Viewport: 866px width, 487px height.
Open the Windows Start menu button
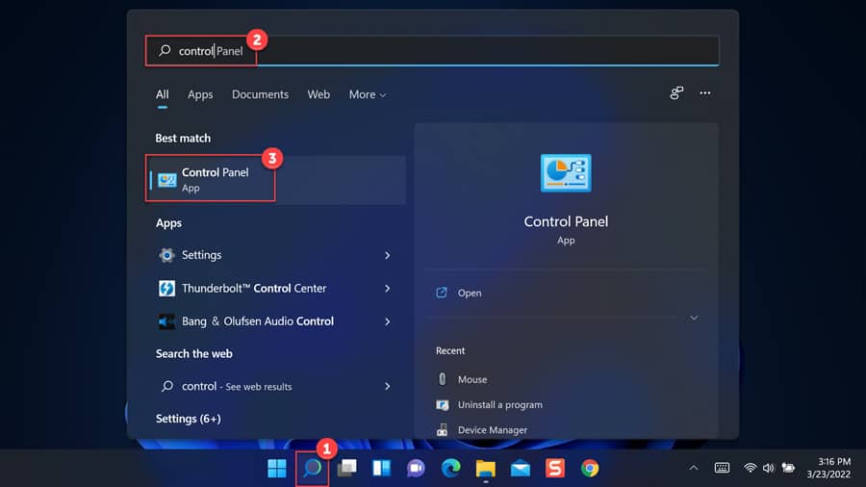pyautogui.click(x=277, y=468)
